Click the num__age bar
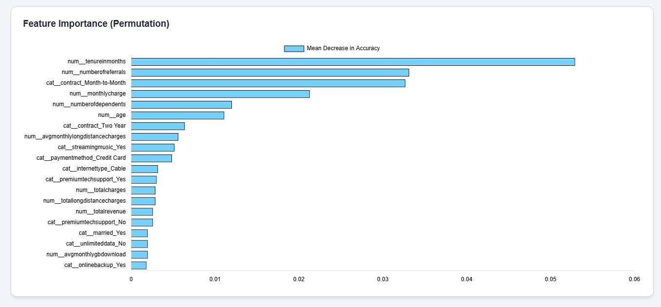The height and width of the screenshot is (307, 661). [177, 115]
